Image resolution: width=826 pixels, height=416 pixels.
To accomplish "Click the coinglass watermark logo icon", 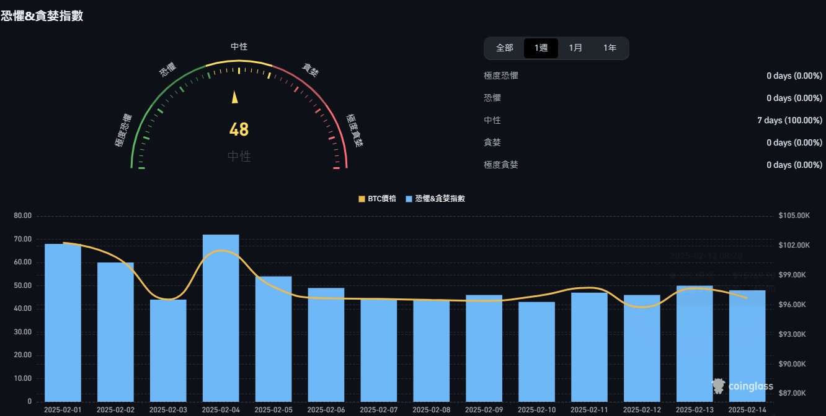I will 719,386.
